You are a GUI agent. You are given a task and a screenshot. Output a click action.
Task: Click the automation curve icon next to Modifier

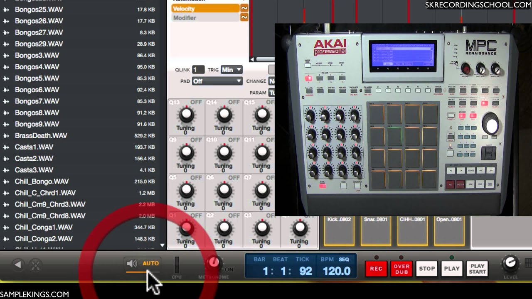tap(244, 17)
